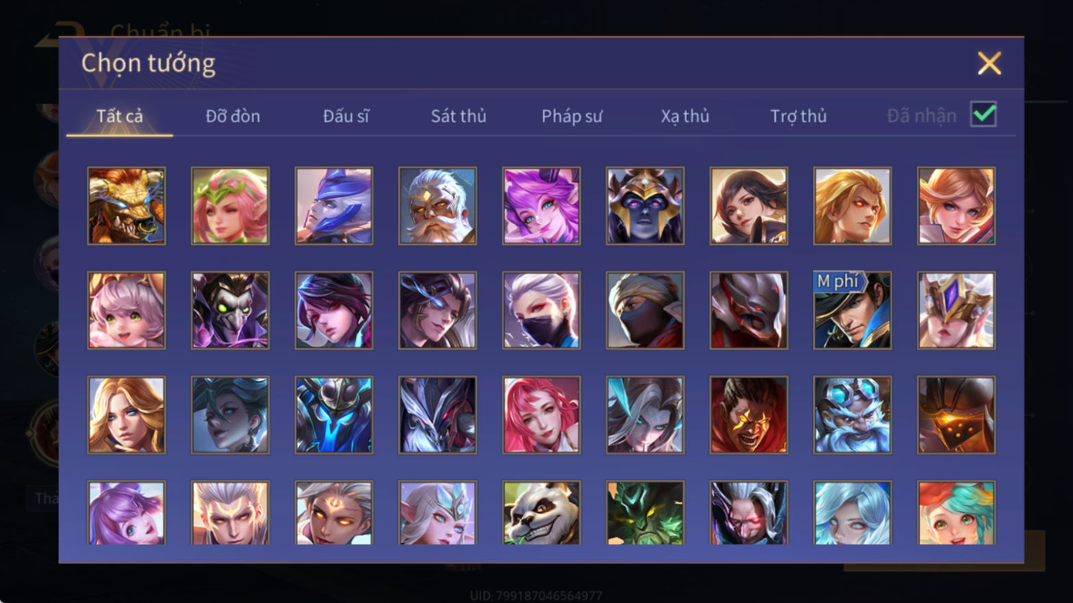Choose the green forest monster hero
This screenshot has width=1073, height=603.
[645, 513]
